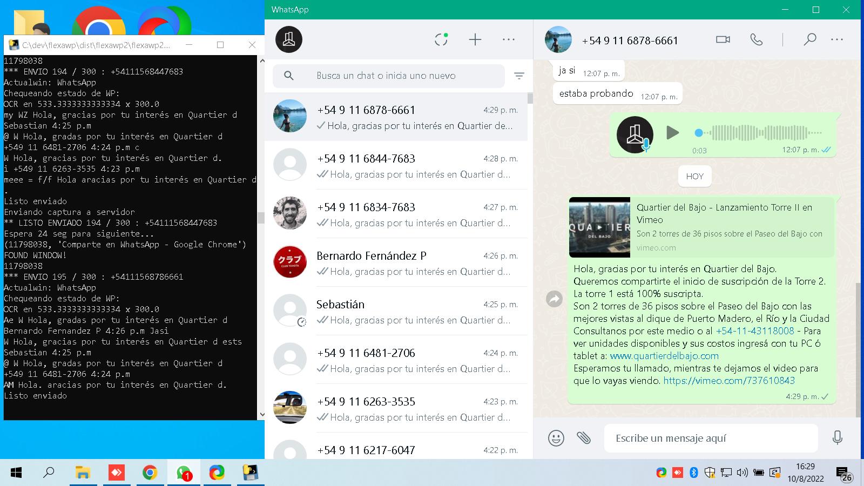This screenshot has width=864, height=486.
Task: Open AnyDesk from the taskbar
Action: pos(116,473)
